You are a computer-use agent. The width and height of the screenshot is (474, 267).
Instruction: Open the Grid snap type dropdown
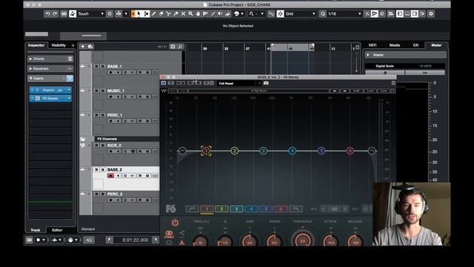(301, 14)
